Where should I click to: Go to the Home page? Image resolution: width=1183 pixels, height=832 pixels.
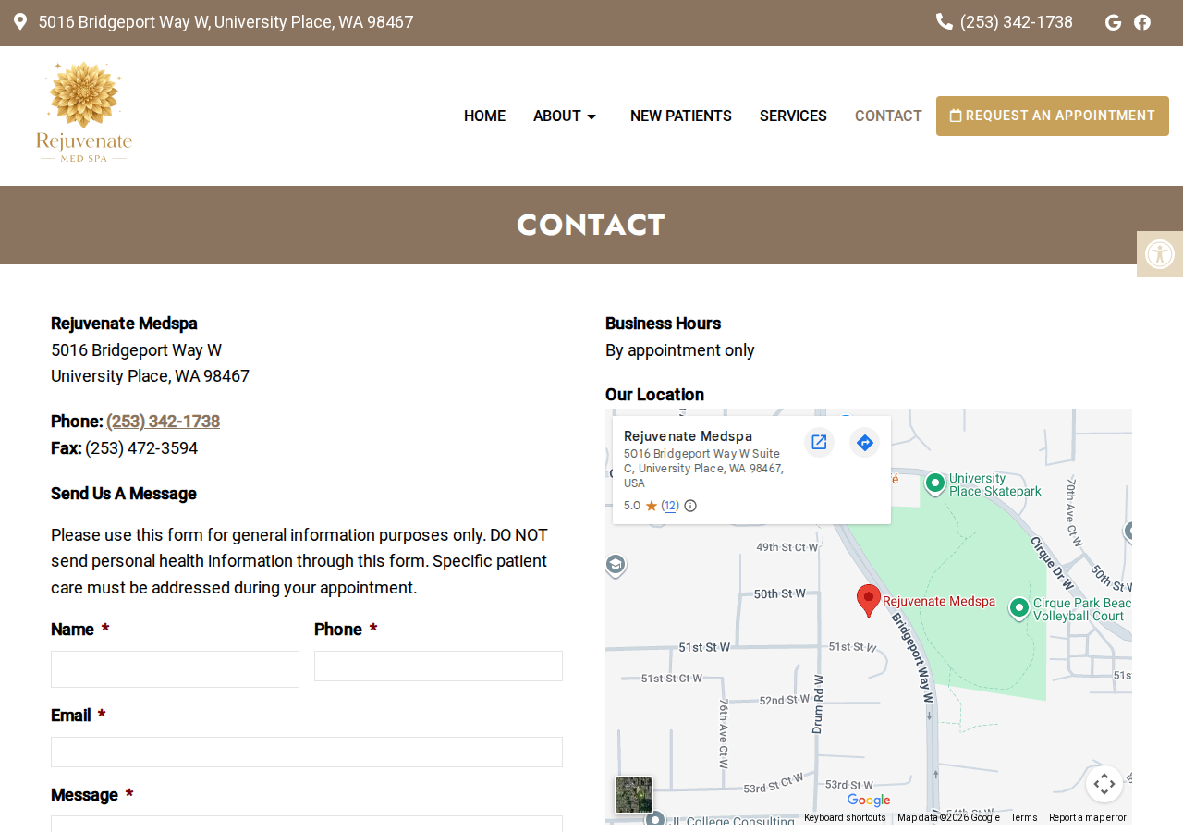[484, 116]
